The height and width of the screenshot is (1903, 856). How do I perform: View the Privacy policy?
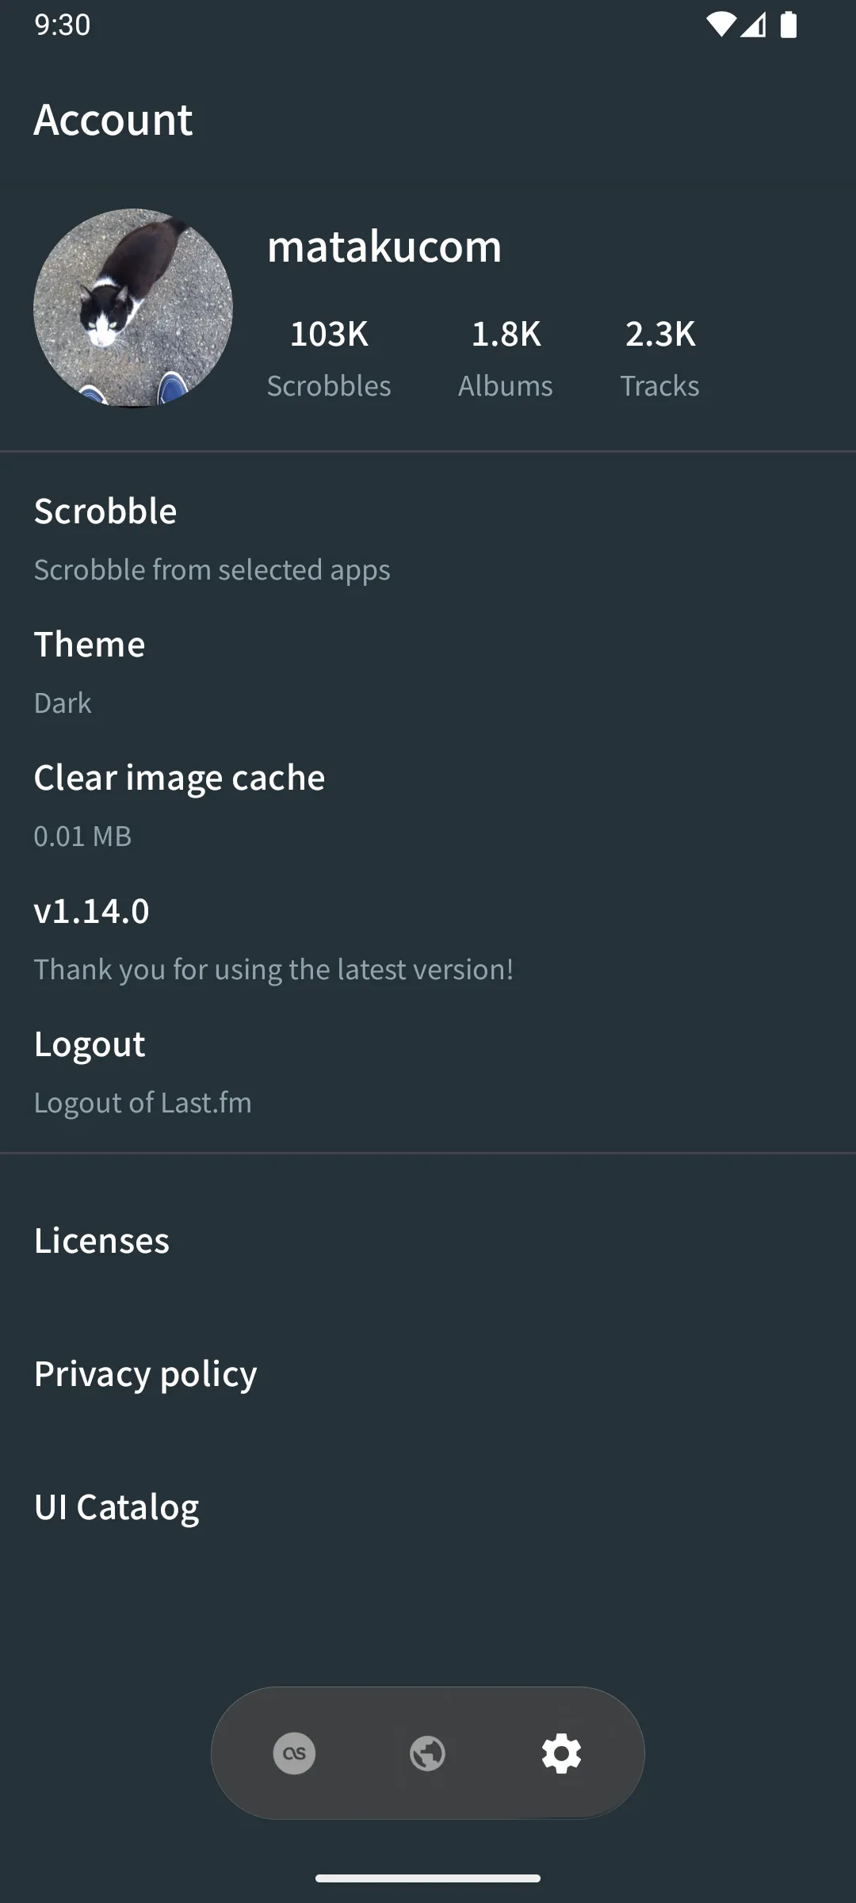tap(144, 1373)
